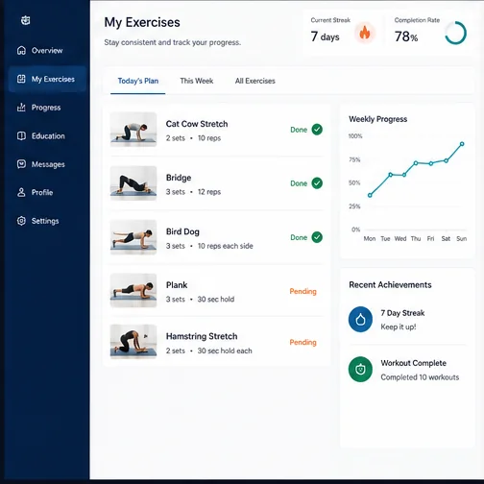
Task: Click the Done label for Bird Dog
Action: 299,237
